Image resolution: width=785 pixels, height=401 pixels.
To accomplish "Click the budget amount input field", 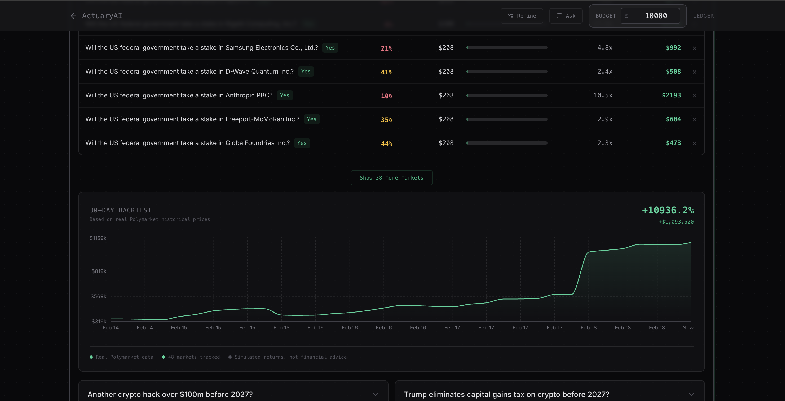I will (650, 16).
